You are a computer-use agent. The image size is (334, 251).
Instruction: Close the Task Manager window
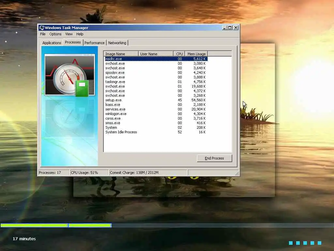[235, 28]
